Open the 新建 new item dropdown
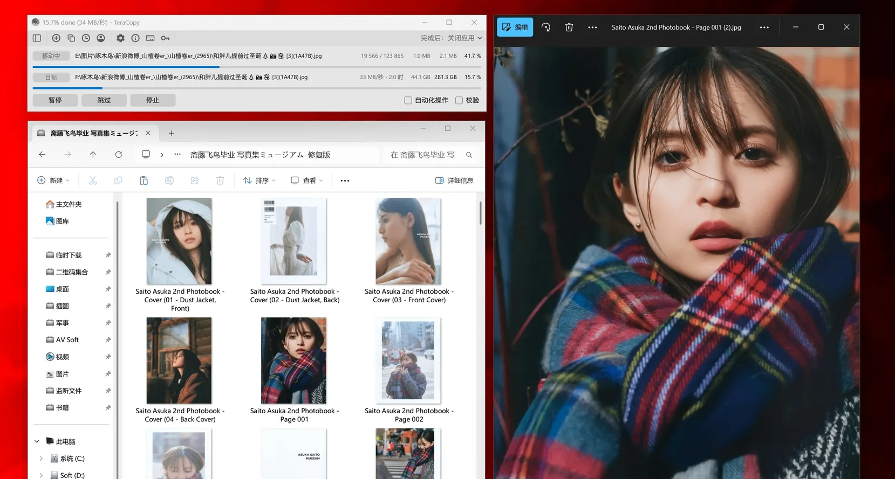 point(53,181)
